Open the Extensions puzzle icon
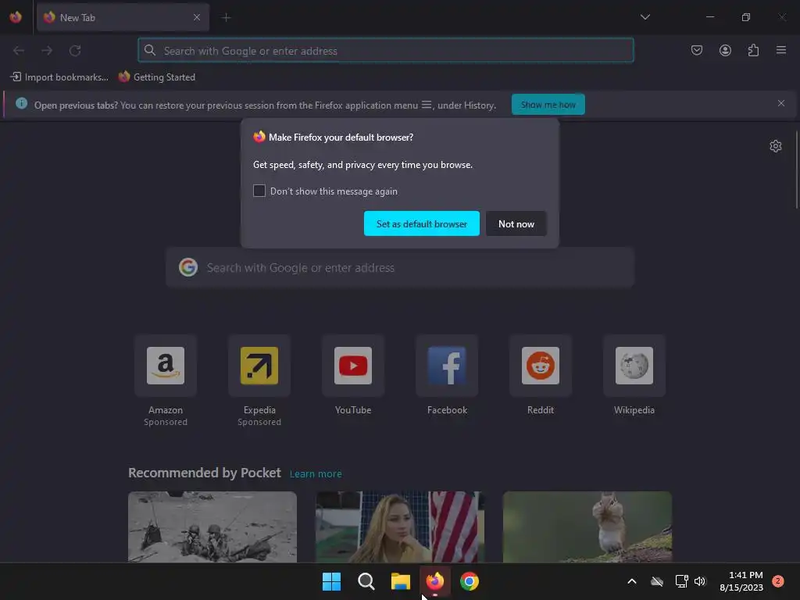This screenshot has height=600, width=800. tap(753, 51)
